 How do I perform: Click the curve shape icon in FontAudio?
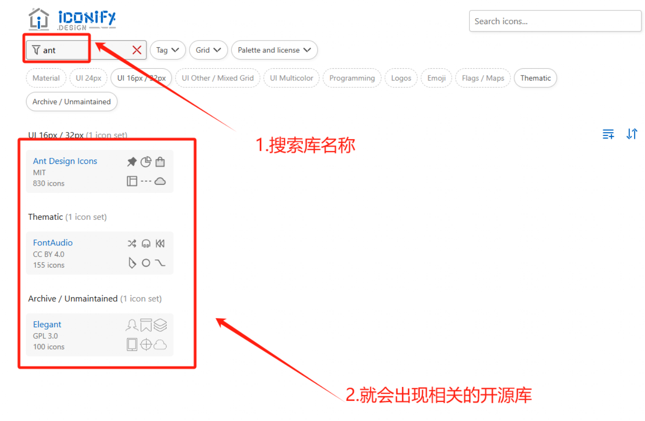coord(160,263)
